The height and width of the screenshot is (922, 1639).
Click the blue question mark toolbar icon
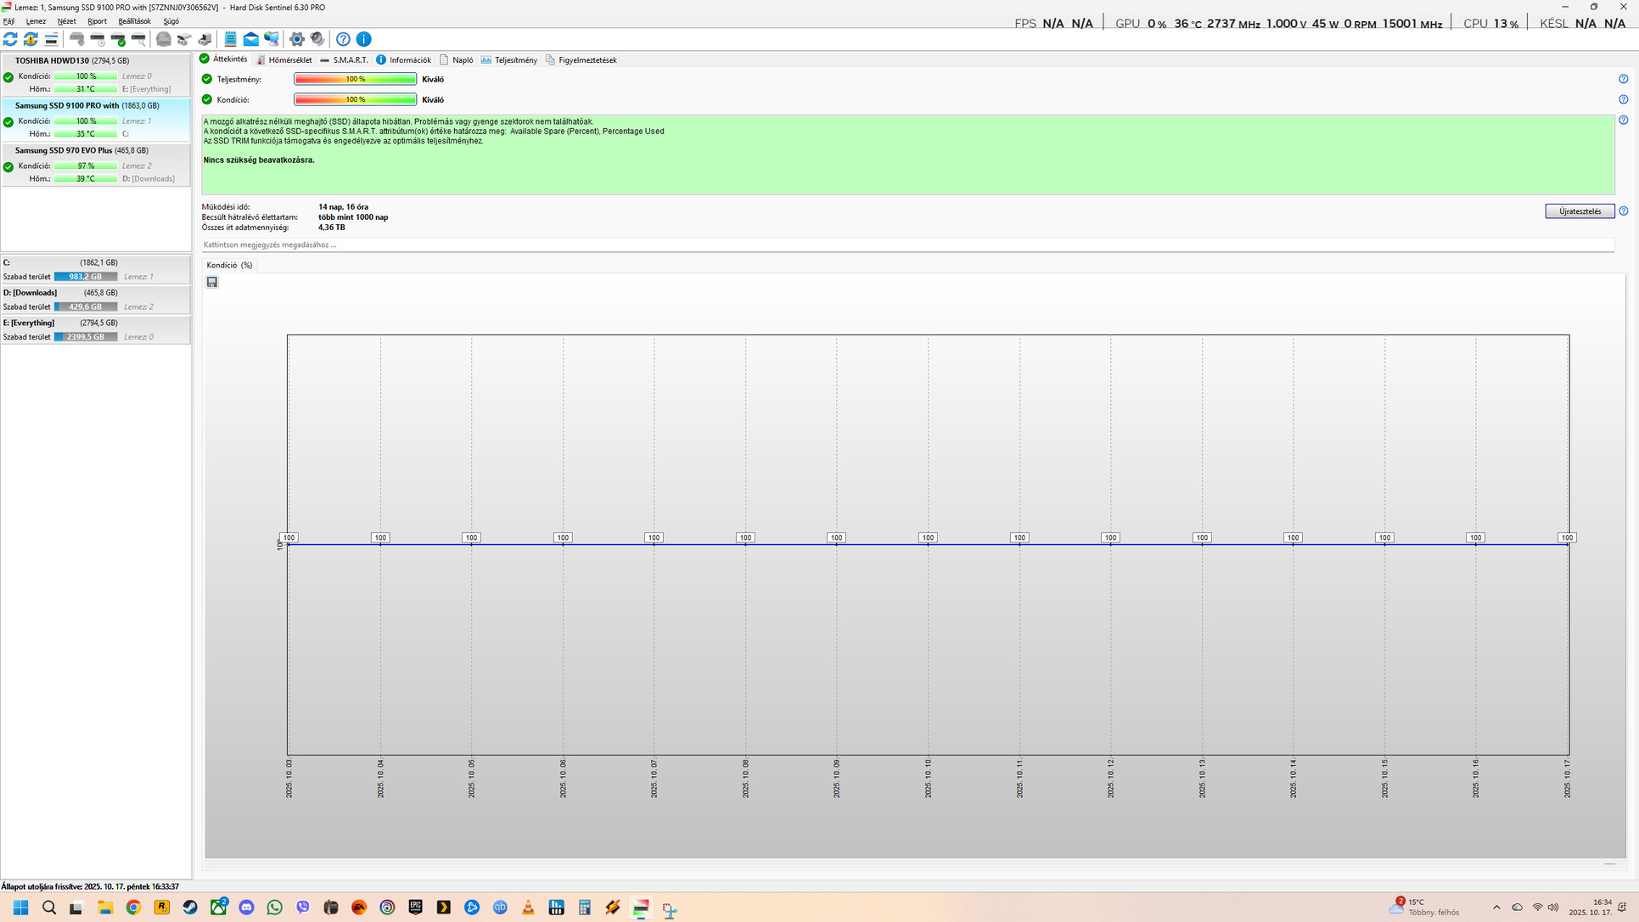pos(343,39)
